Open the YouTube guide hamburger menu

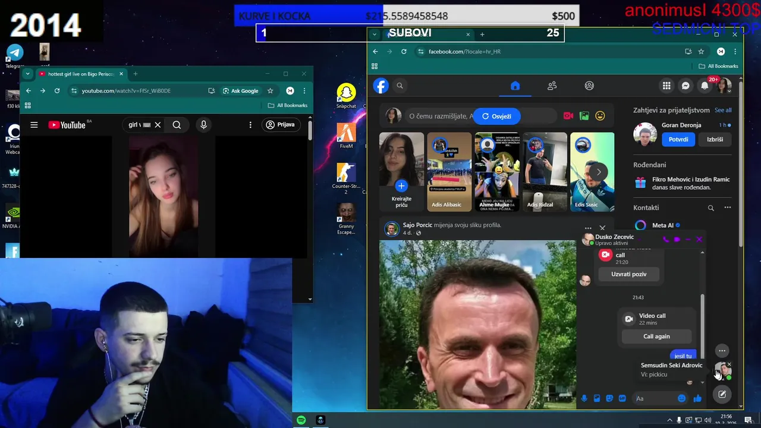[x=34, y=125]
